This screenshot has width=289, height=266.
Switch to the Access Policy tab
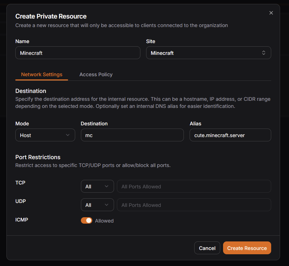(x=96, y=74)
